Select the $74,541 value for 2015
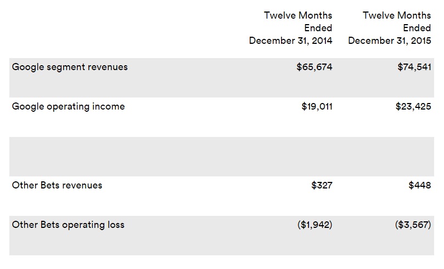 point(414,67)
